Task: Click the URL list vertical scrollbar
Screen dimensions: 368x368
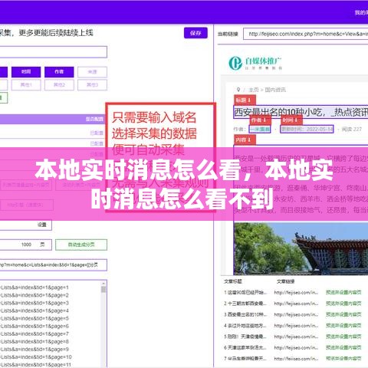Action: 103,324
